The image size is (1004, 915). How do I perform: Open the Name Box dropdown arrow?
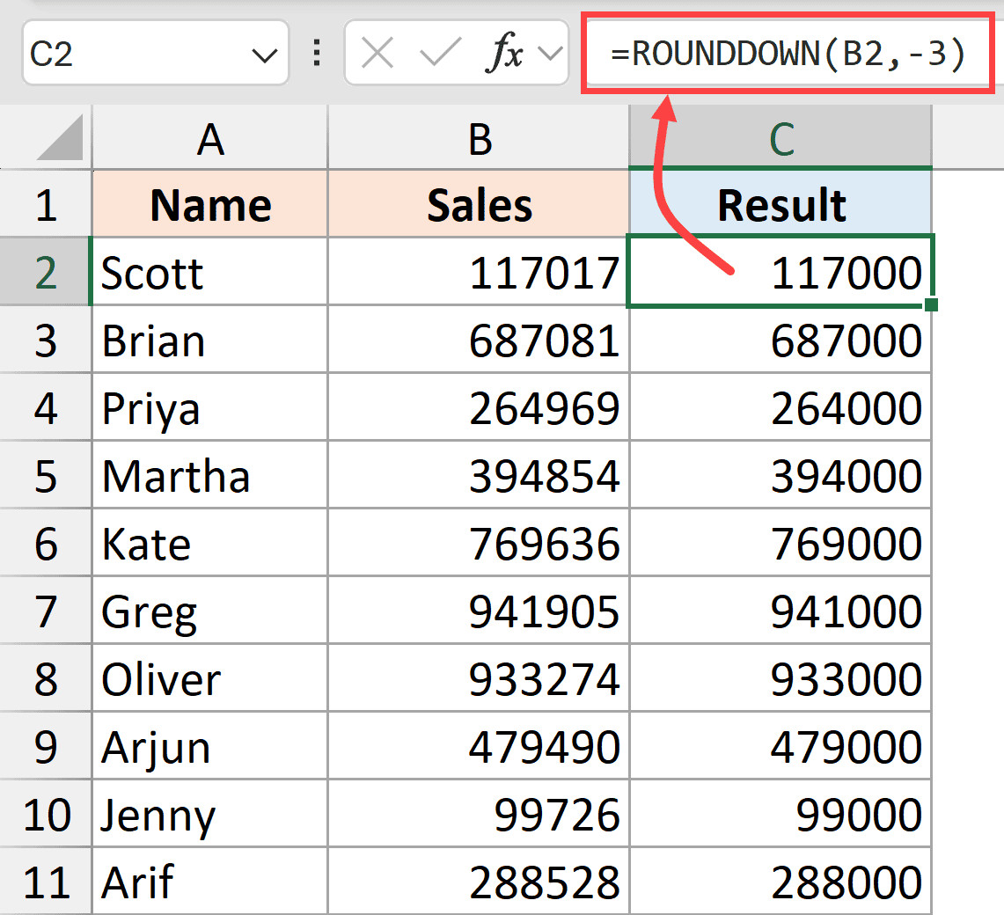[264, 55]
